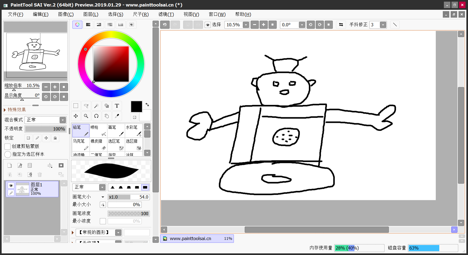468x255 pixels.
Task: Open the 滤镜(T) menu
Action: point(166,14)
